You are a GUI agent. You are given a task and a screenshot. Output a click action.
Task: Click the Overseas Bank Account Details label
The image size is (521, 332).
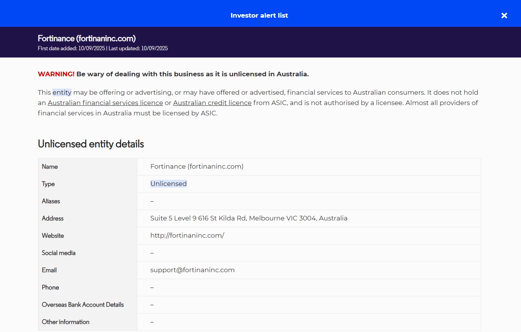pyautogui.click(x=83, y=304)
